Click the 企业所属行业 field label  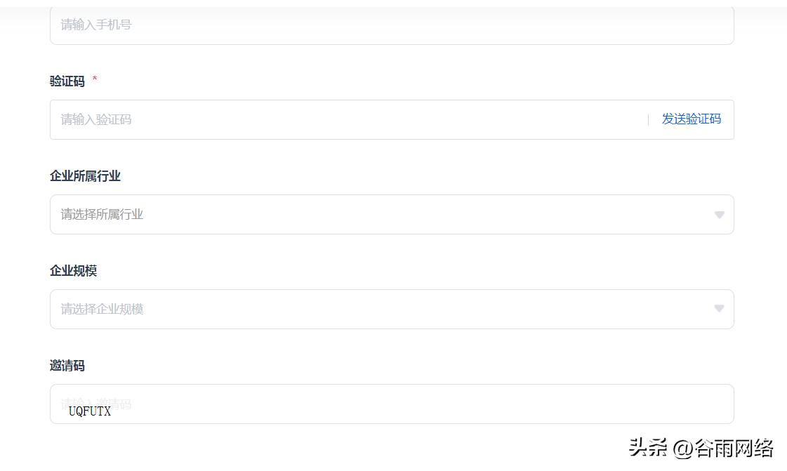pyautogui.click(x=85, y=176)
